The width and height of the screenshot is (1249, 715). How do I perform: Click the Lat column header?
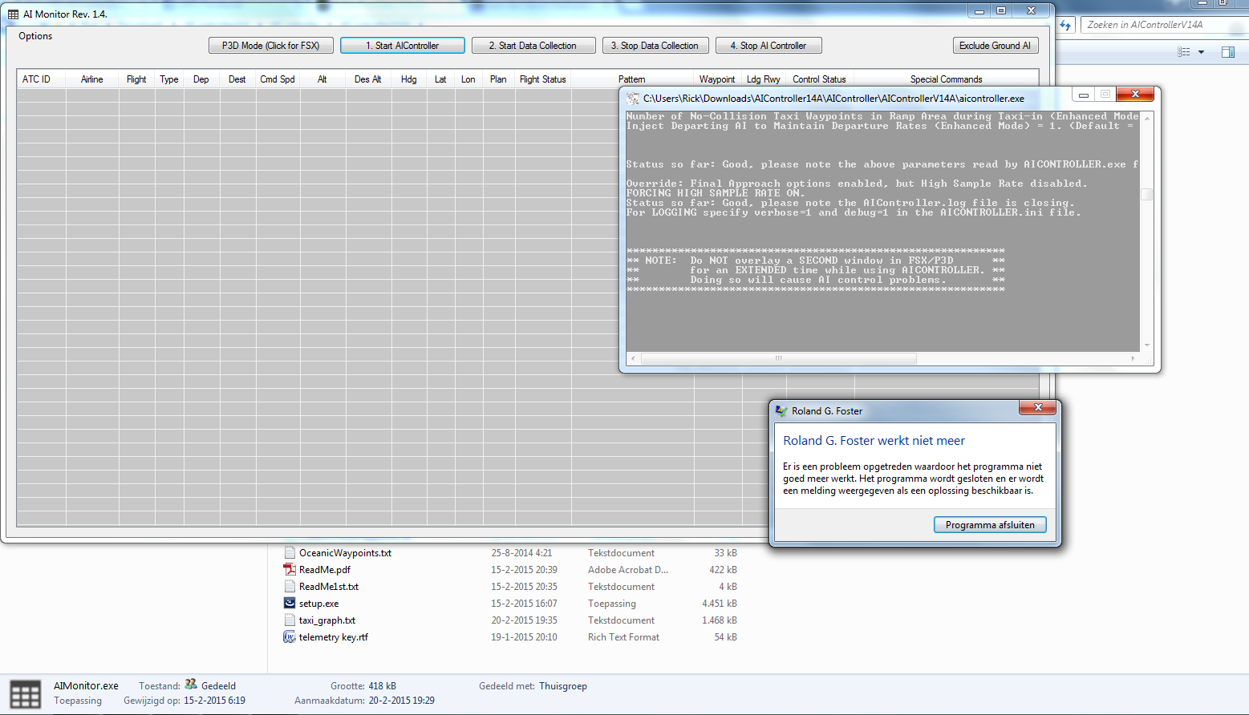click(440, 79)
